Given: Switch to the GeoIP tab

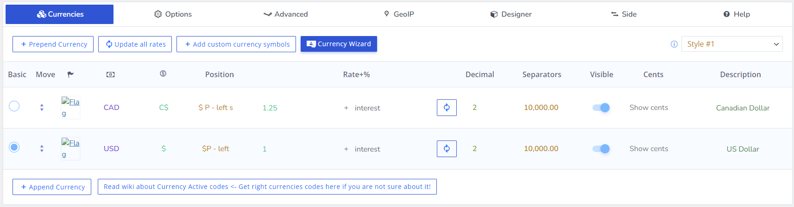Looking at the screenshot, I should point(399,14).
